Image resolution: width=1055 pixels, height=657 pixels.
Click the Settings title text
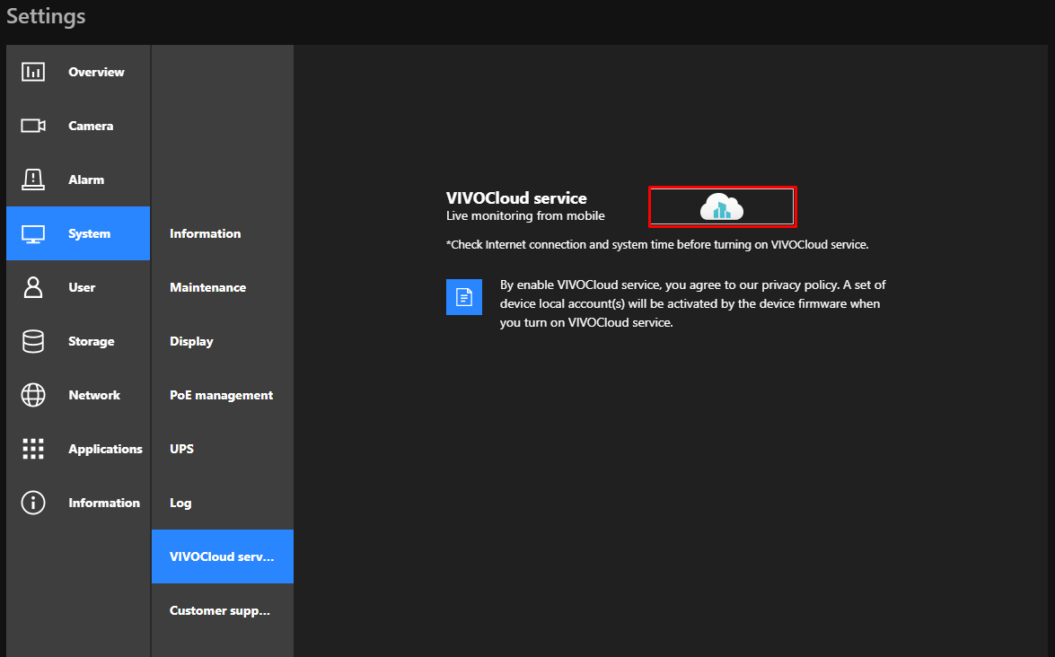click(x=46, y=15)
